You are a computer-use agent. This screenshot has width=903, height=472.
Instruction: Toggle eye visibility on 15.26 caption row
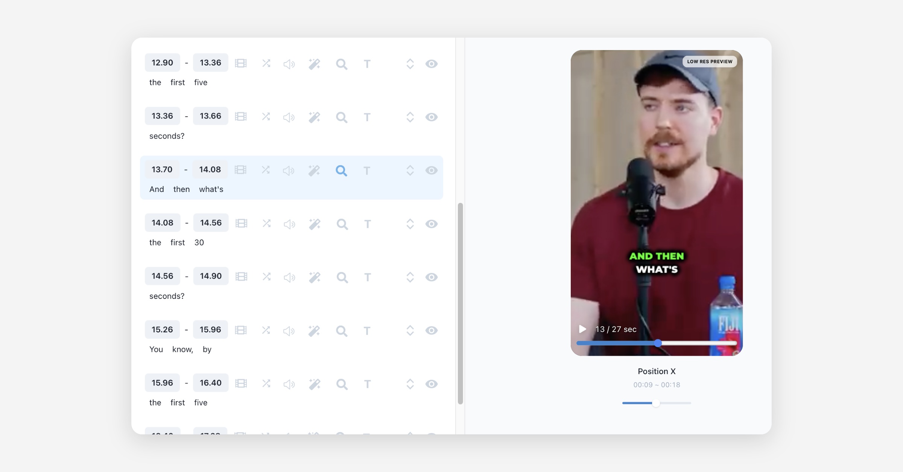(431, 330)
